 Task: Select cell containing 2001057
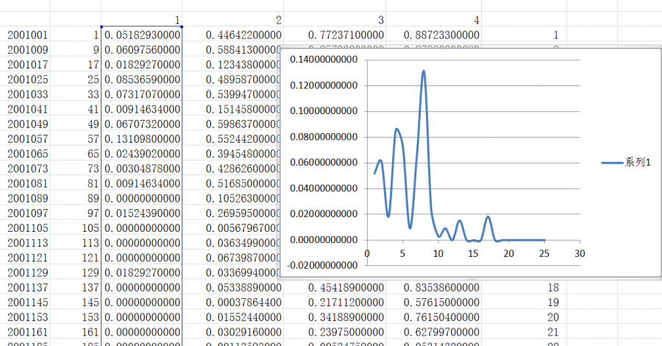[x=25, y=138]
